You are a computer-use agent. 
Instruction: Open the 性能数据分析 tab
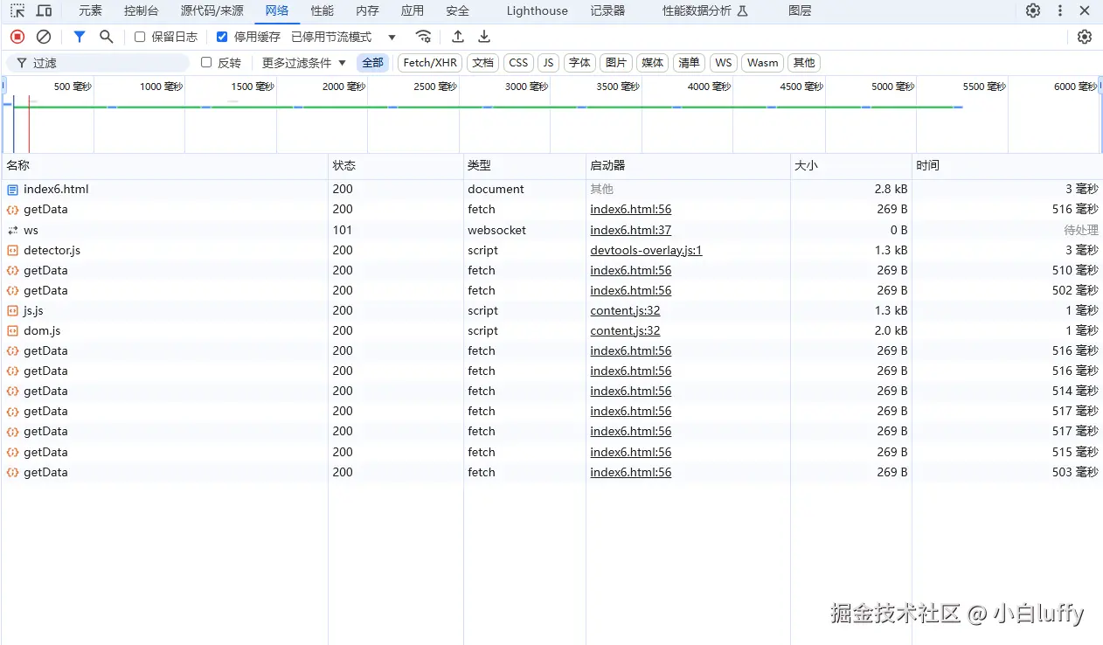(x=704, y=11)
